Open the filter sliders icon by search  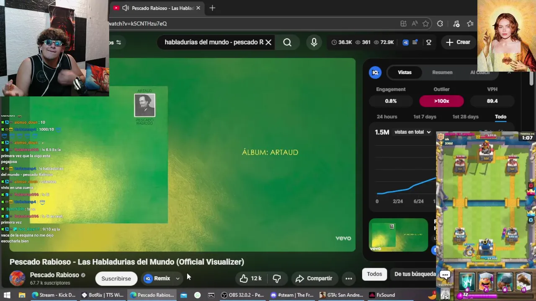[x=119, y=42]
